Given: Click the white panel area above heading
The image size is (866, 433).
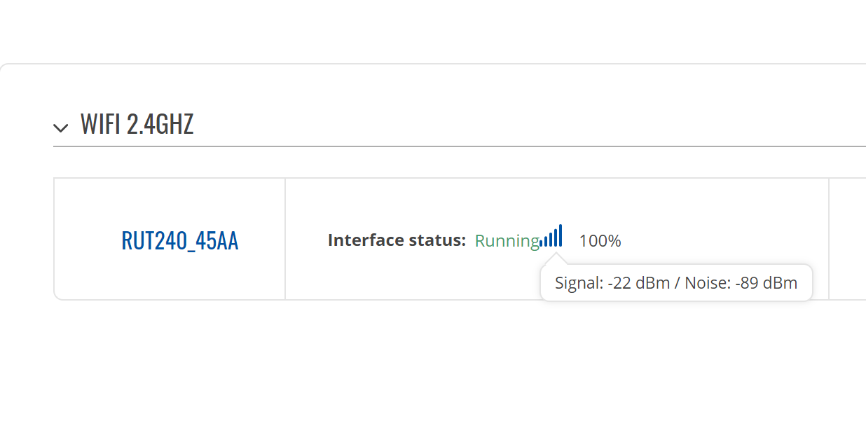Looking at the screenshot, I should point(433,88).
